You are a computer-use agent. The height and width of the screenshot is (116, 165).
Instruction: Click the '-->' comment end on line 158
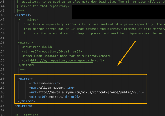pos(23,69)
